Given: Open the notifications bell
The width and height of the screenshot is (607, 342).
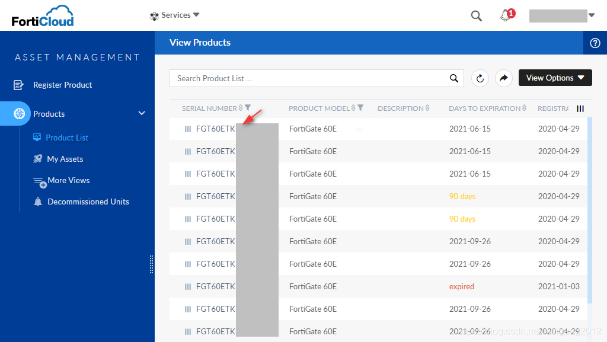Looking at the screenshot, I should [507, 15].
